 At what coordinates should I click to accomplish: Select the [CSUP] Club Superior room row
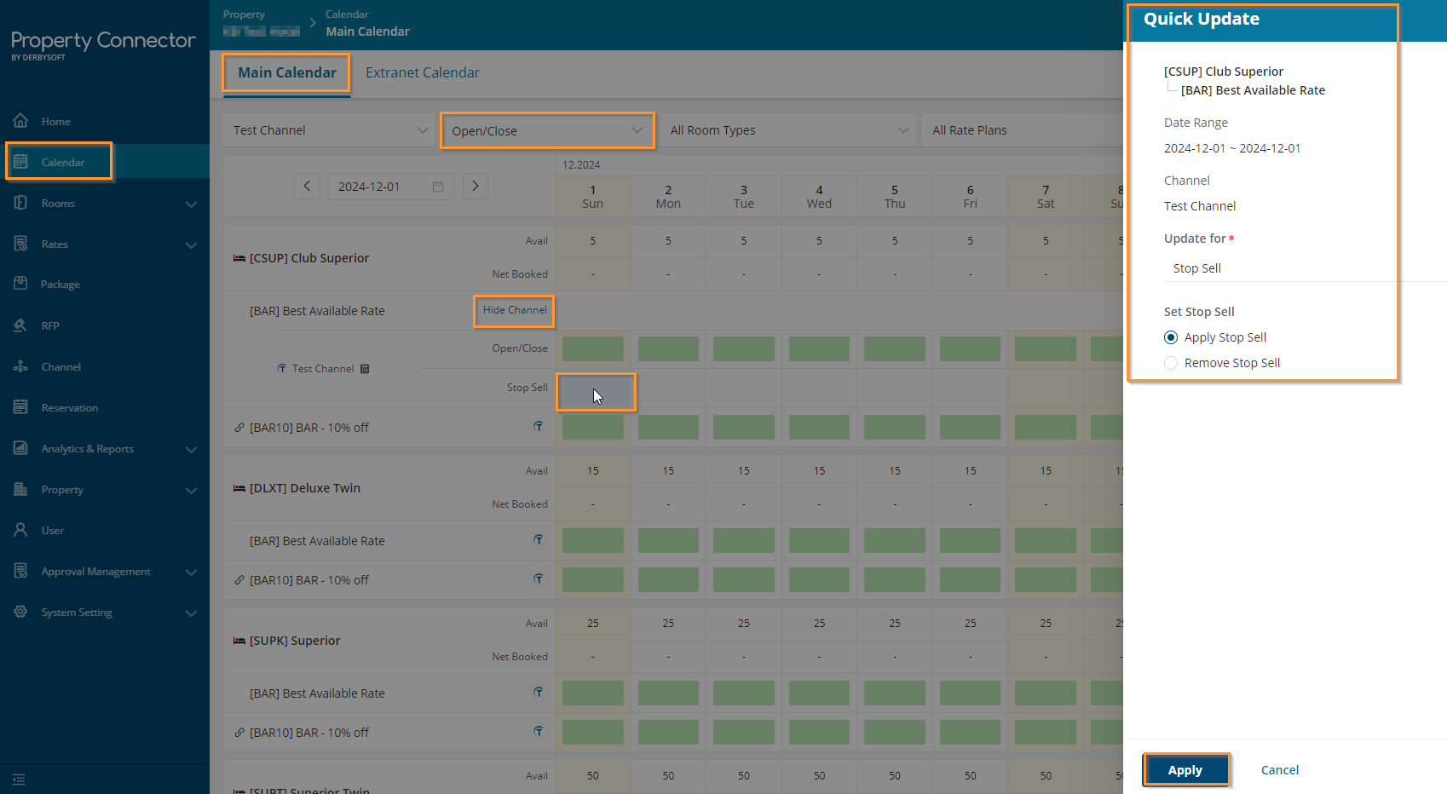[308, 258]
